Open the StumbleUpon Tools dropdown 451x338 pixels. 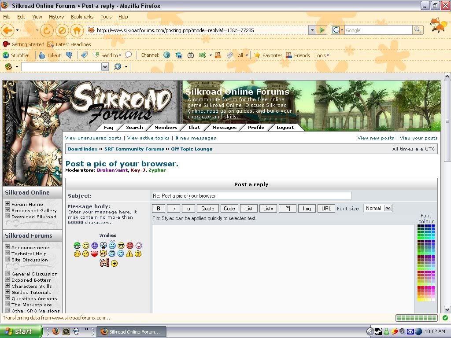click(322, 55)
